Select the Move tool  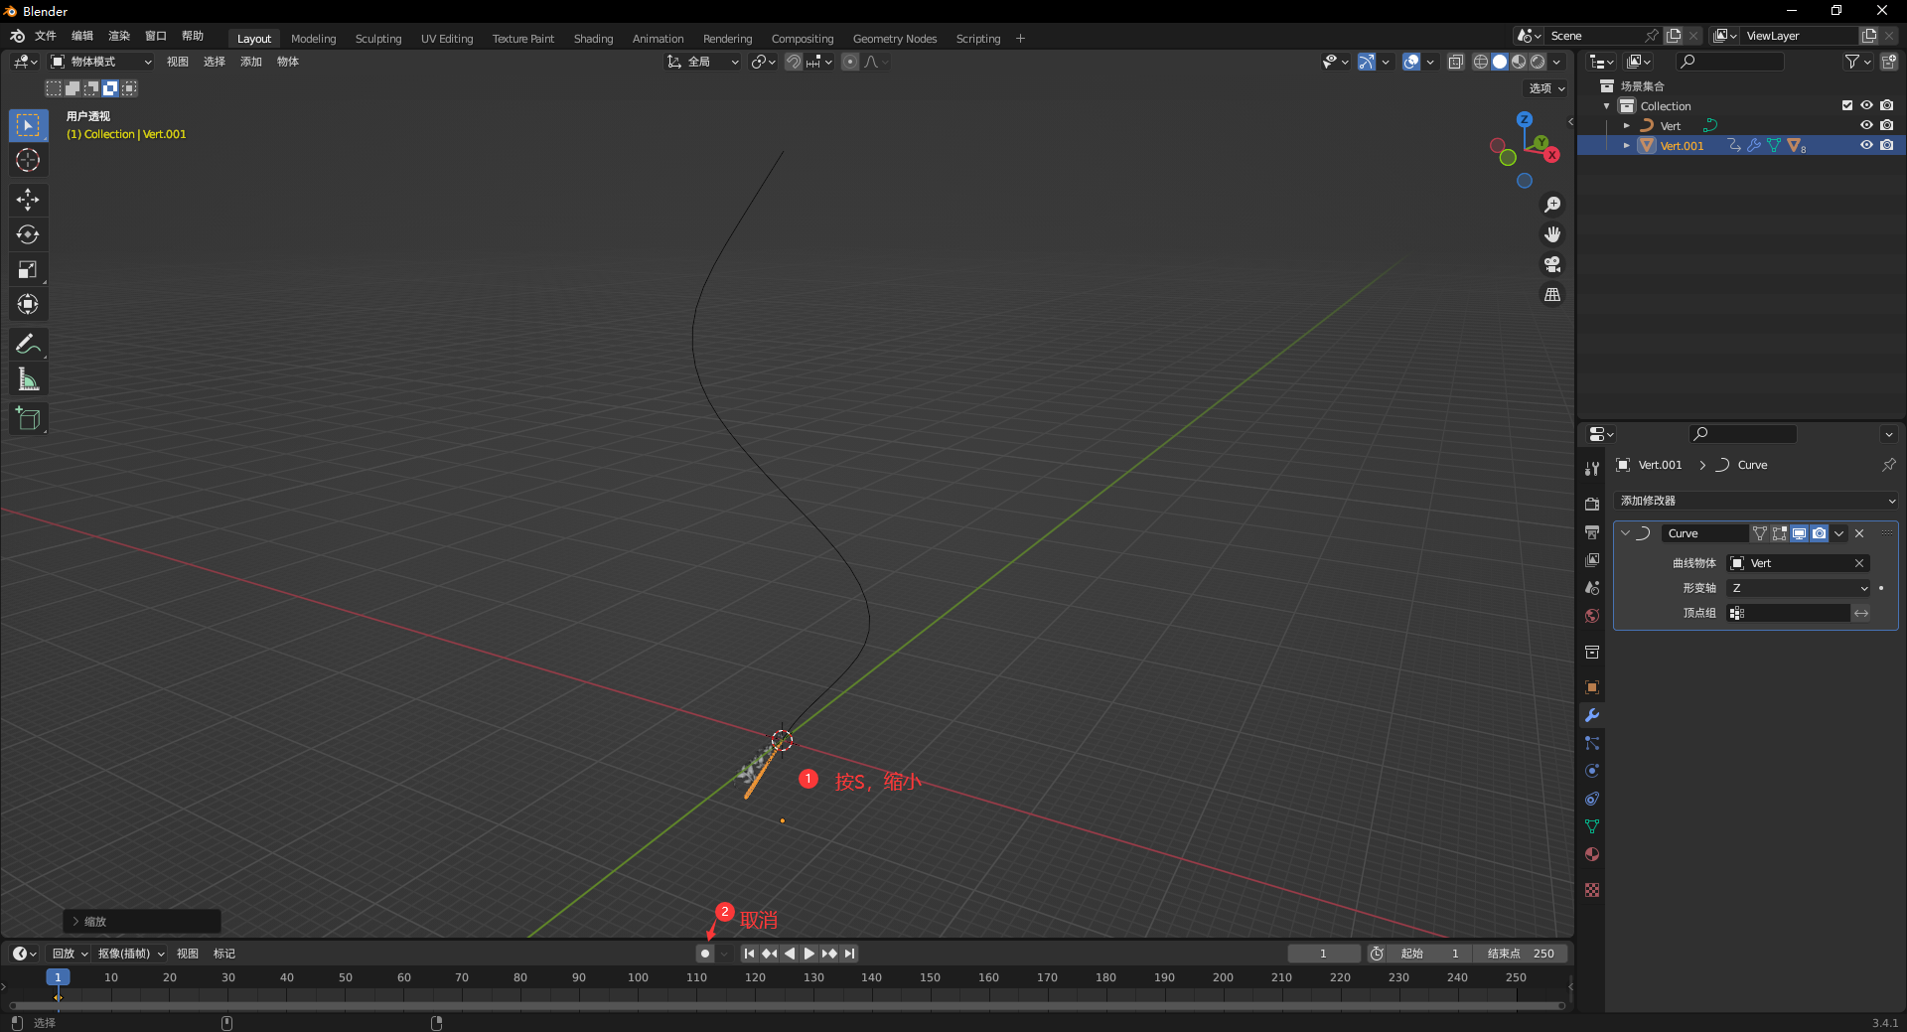(x=28, y=200)
